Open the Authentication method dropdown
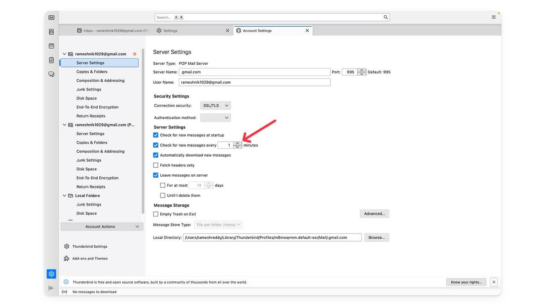Screen dimensions: 546x306 (x=215, y=118)
